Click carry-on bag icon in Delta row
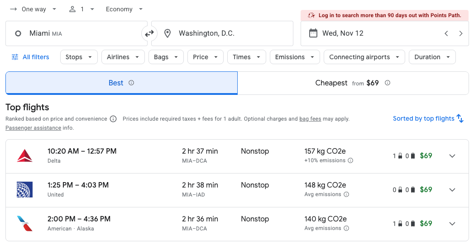Screen dimensions: 474x244 pyautogui.click(x=400, y=156)
